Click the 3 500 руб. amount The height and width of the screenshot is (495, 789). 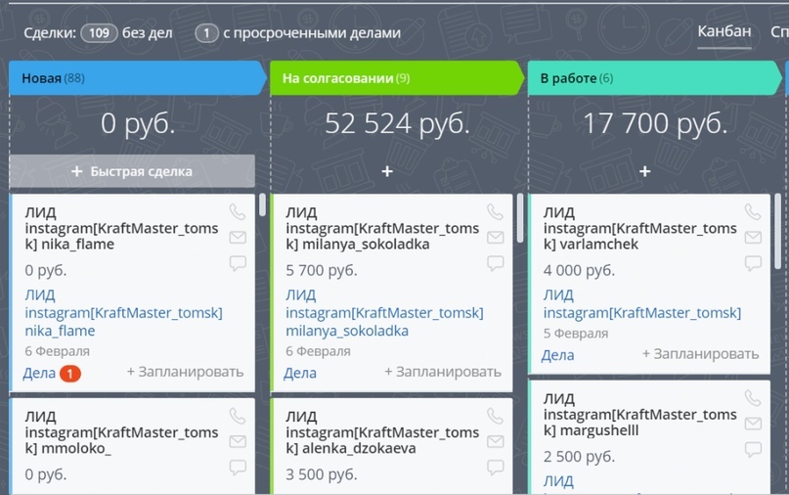tap(322, 474)
